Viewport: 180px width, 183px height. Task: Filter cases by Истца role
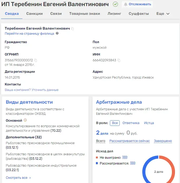tap(149, 123)
